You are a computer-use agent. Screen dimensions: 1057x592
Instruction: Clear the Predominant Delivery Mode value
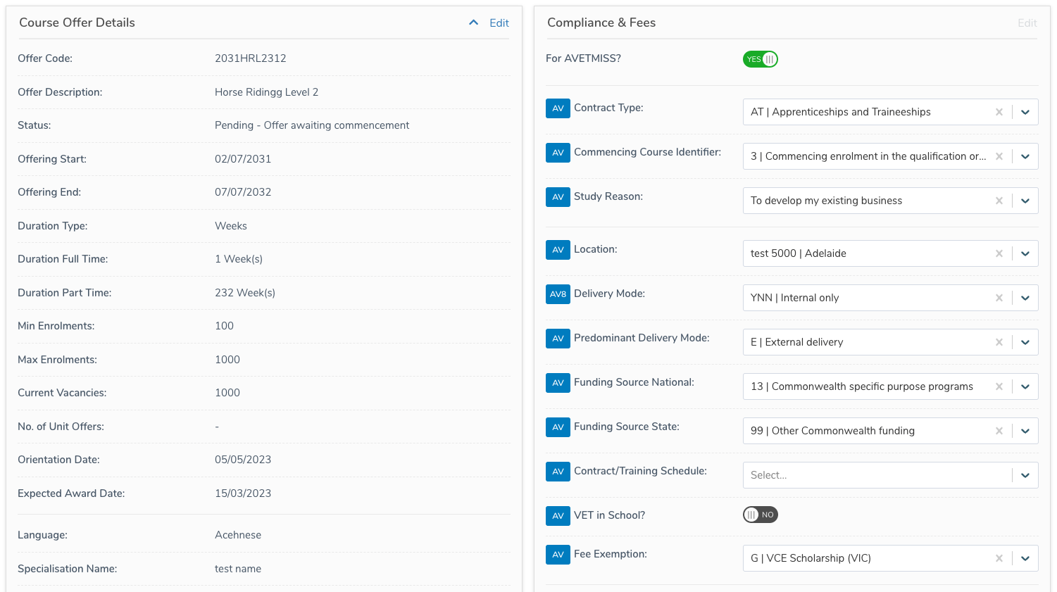[x=999, y=342]
